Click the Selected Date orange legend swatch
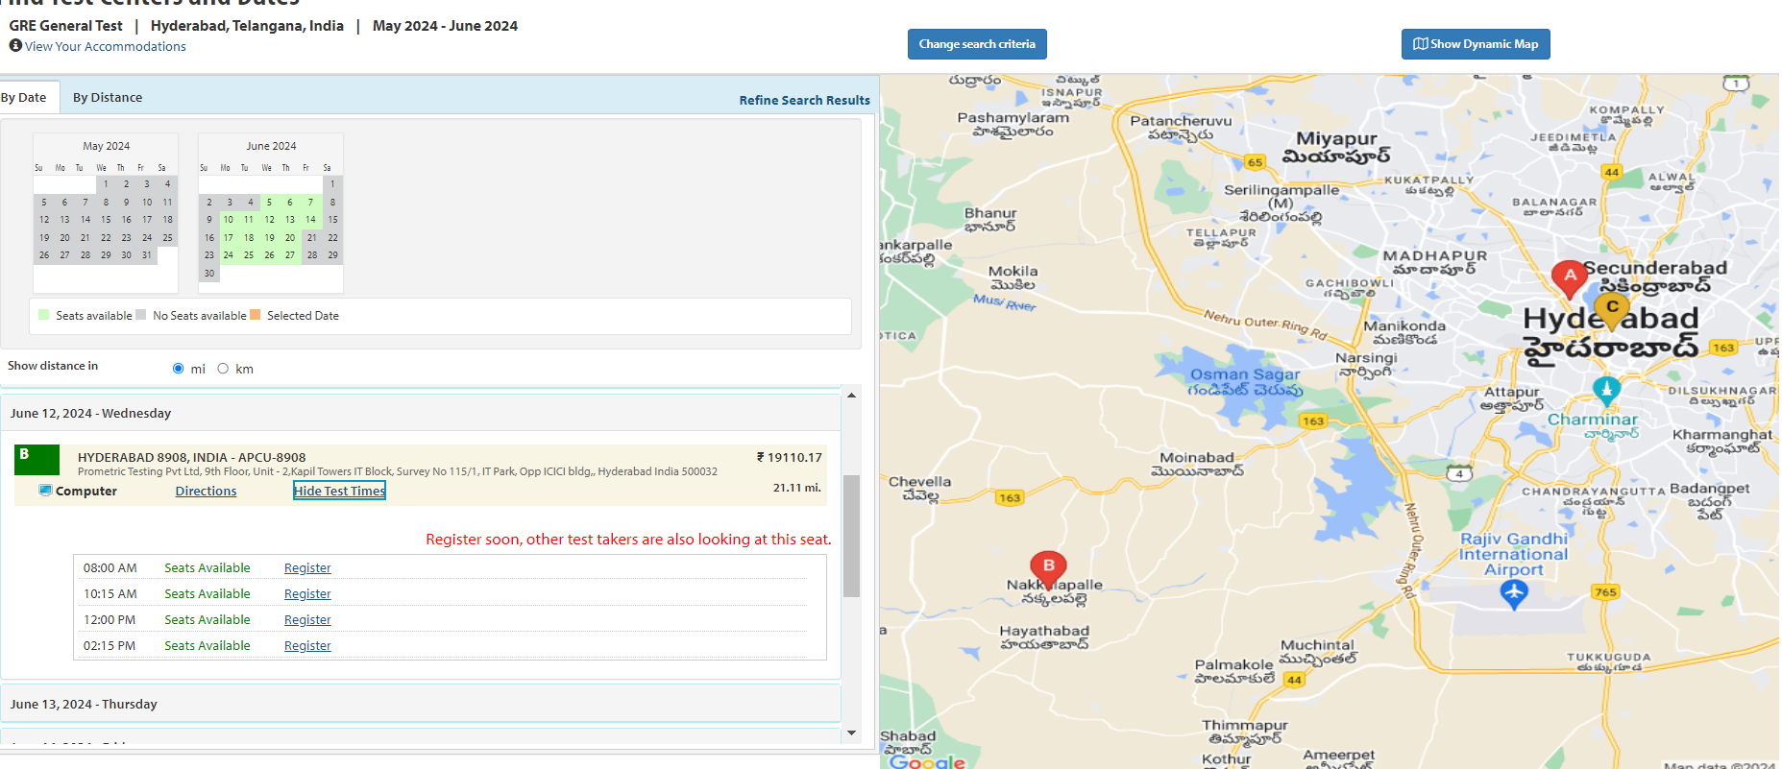 255,315
